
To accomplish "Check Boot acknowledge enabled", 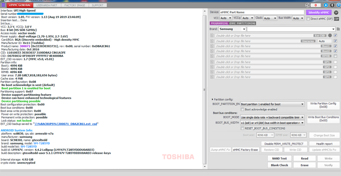I will click(242, 109).
